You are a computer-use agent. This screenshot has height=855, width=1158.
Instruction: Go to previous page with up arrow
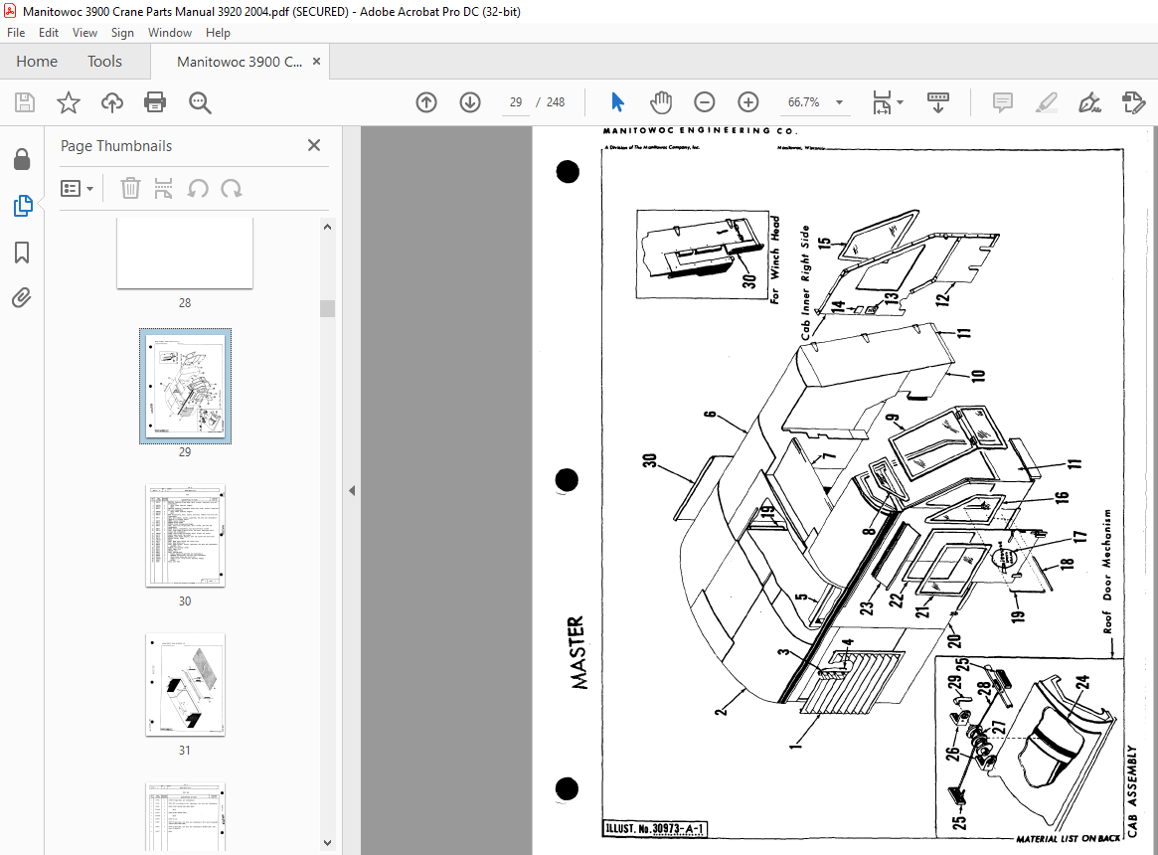click(426, 102)
